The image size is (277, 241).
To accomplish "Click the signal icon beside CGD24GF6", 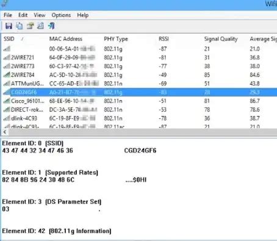I will click(7, 92).
